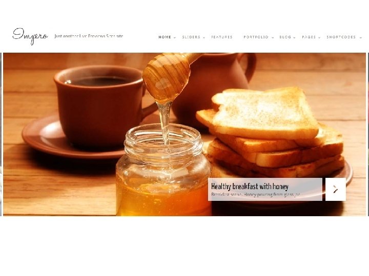Open the PORTFOLIO menu item
This screenshot has width=369, height=276.
coord(256,37)
